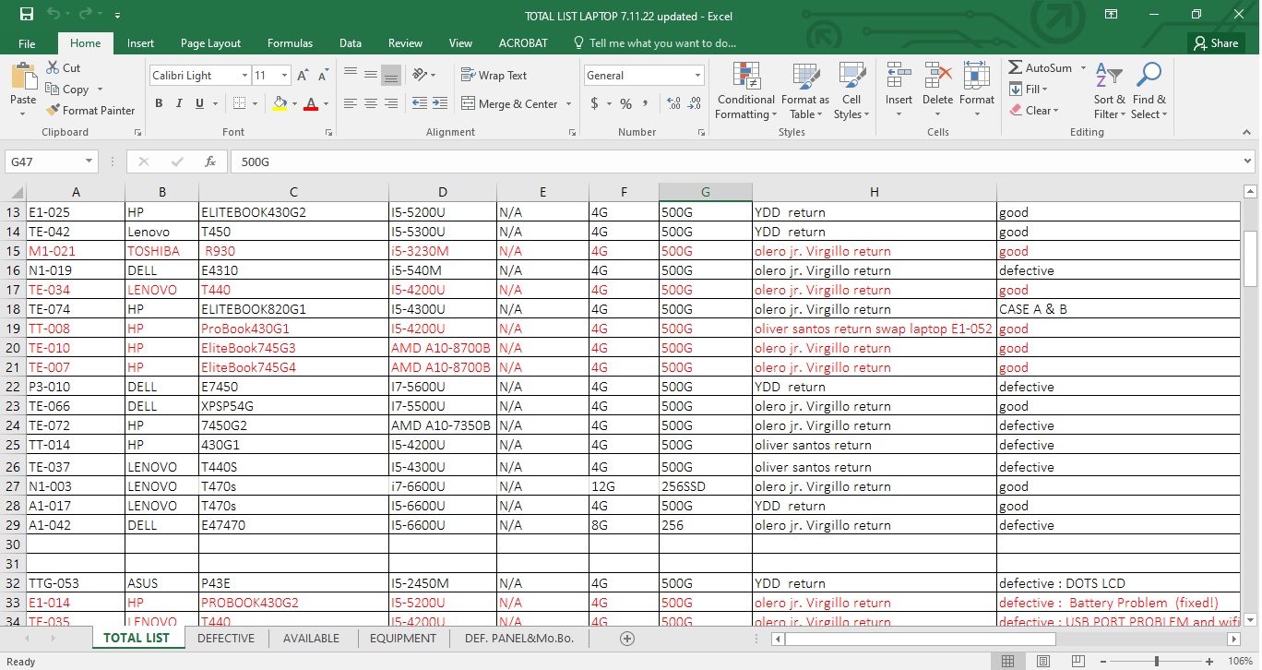
Task: Toggle Wrap Text for the cell
Action: pyautogui.click(x=494, y=76)
